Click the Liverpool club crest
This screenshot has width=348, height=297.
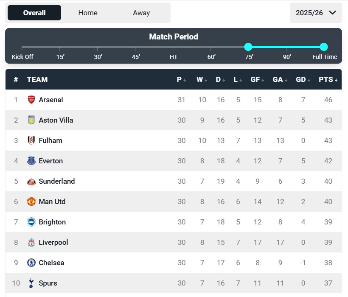pos(31,242)
